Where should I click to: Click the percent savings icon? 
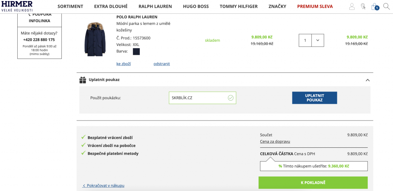click(280, 166)
